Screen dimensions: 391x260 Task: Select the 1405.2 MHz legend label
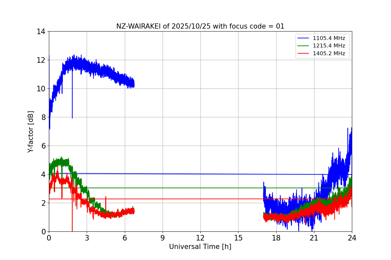tap(329, 54)
